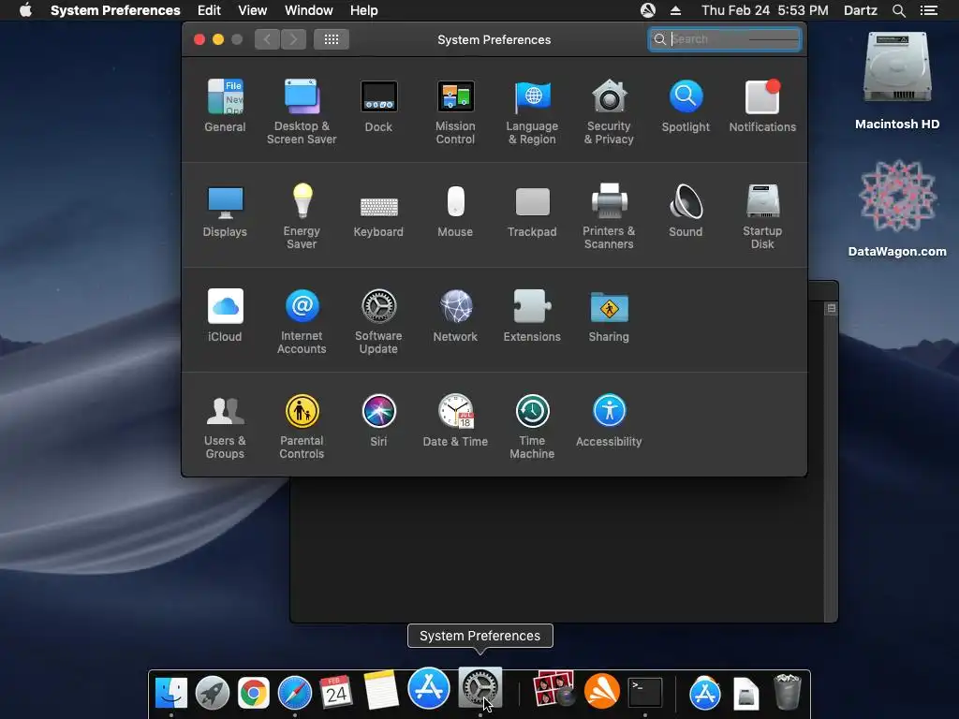Open Startup Disk pane
The image size is (959, 719).
click(x=762, y=216)
